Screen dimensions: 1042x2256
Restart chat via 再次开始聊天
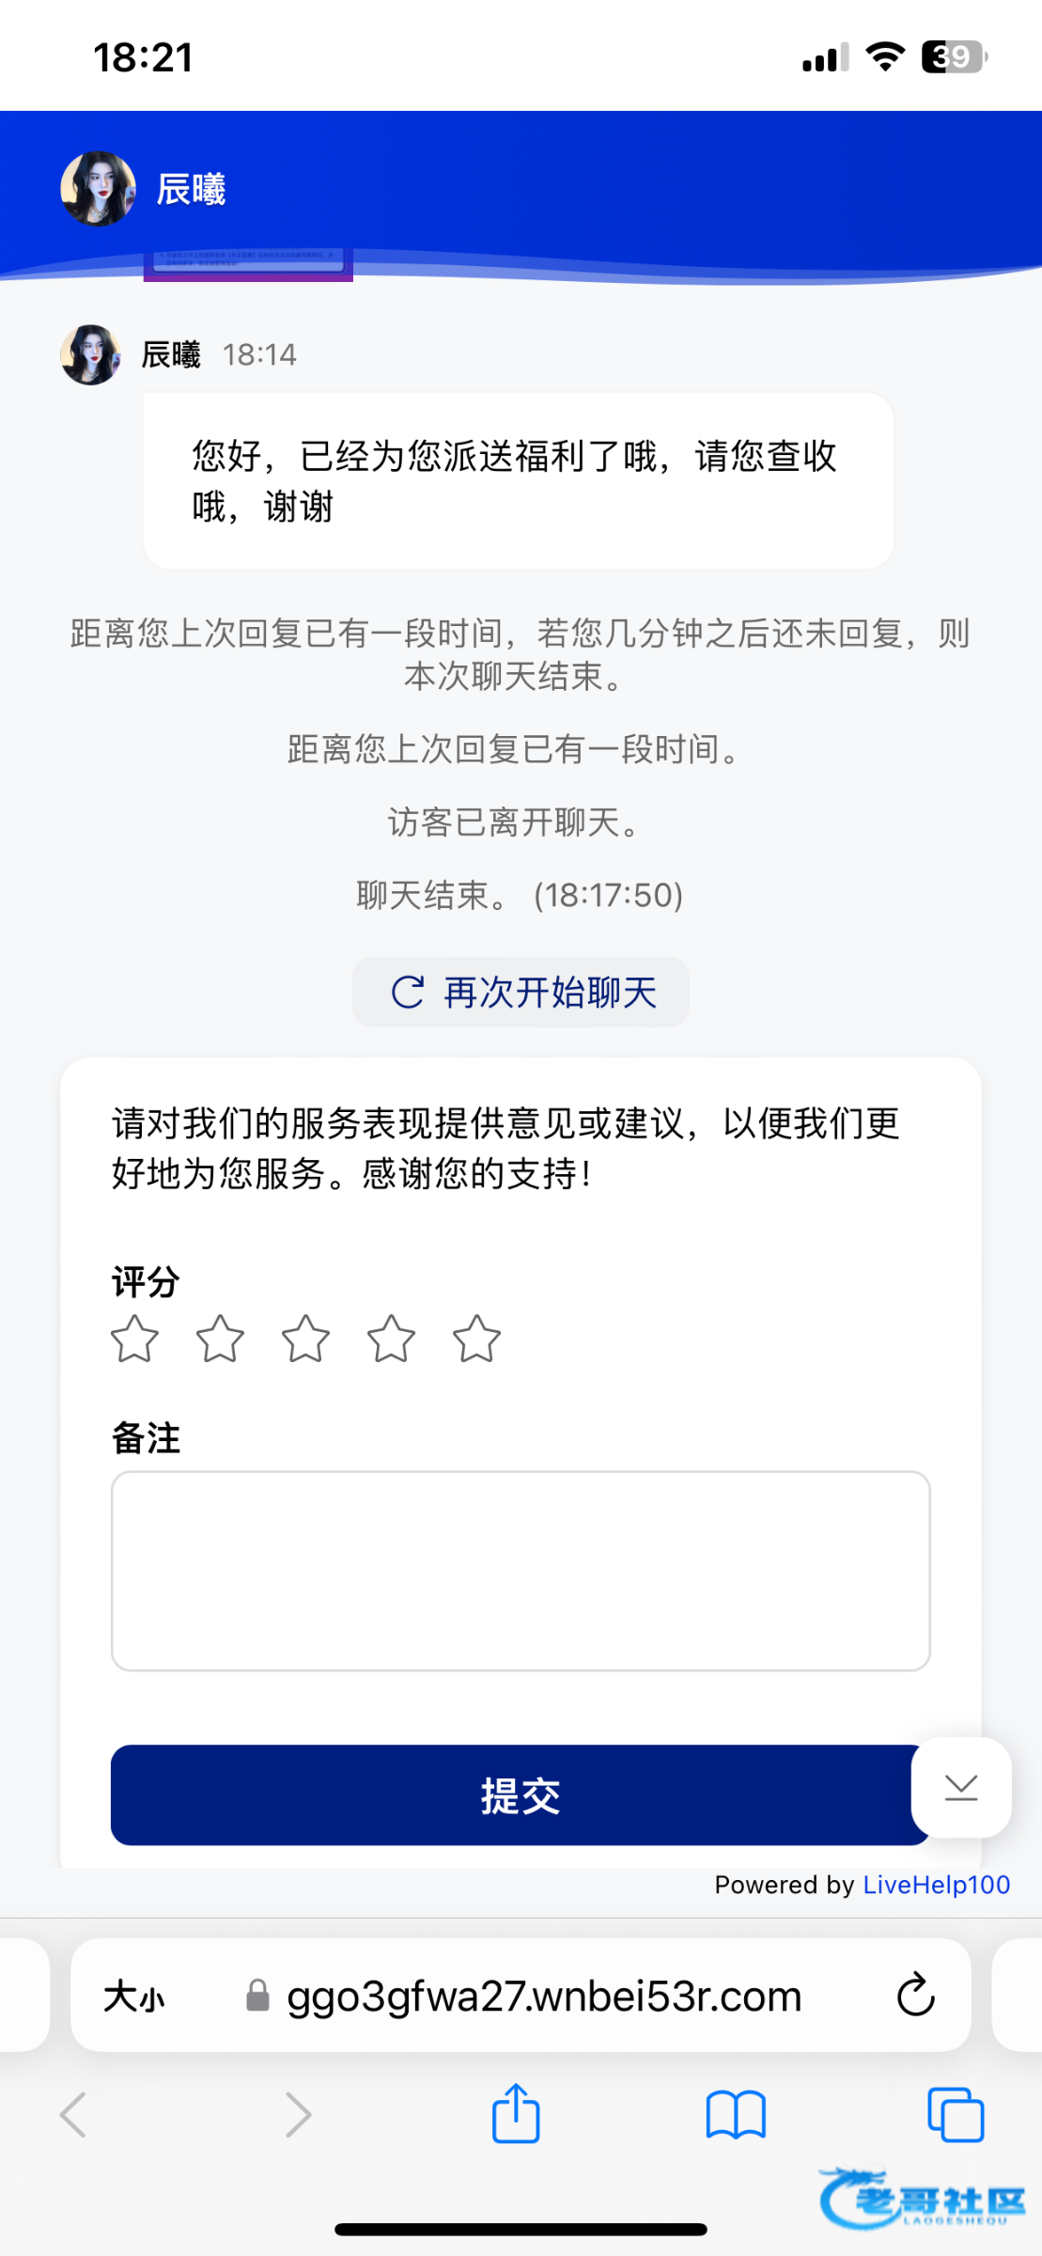(521, 992)
